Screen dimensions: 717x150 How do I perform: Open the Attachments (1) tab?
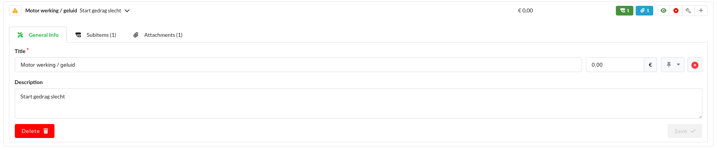tap(158, 35)
